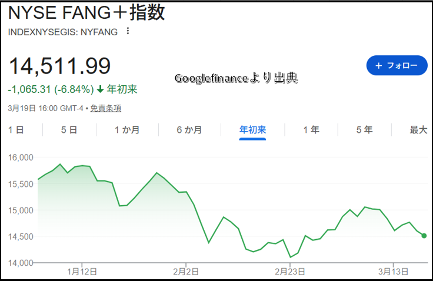Click the 2月23日 date axis label
433x281 pixels.
pyautogui.click(x=290, y=271)
